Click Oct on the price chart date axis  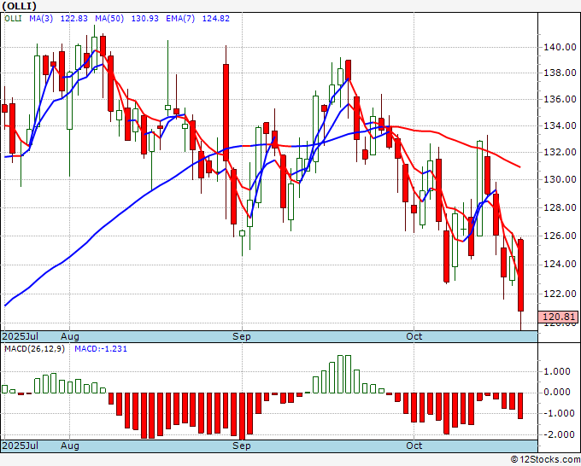414,336
